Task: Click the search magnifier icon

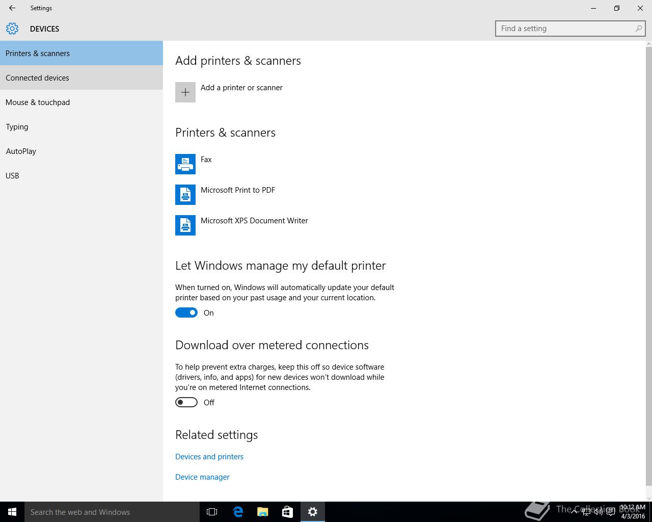Action: pyautogui.click(x=638, y=29)
